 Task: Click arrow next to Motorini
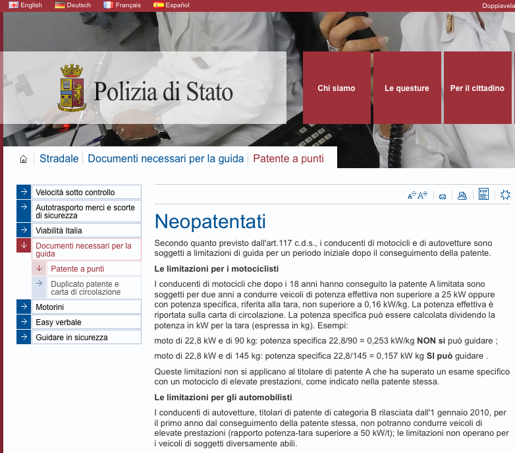click(x=24, y=307)
